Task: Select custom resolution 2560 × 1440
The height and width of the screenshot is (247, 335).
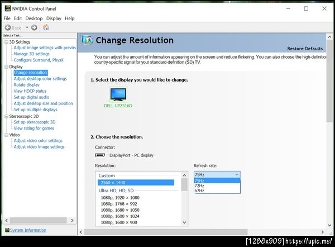Action: 136,183
